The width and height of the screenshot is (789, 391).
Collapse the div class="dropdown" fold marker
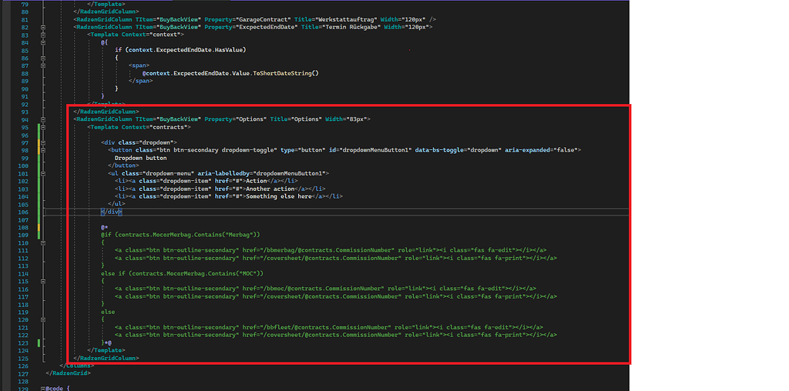(43, 142)
